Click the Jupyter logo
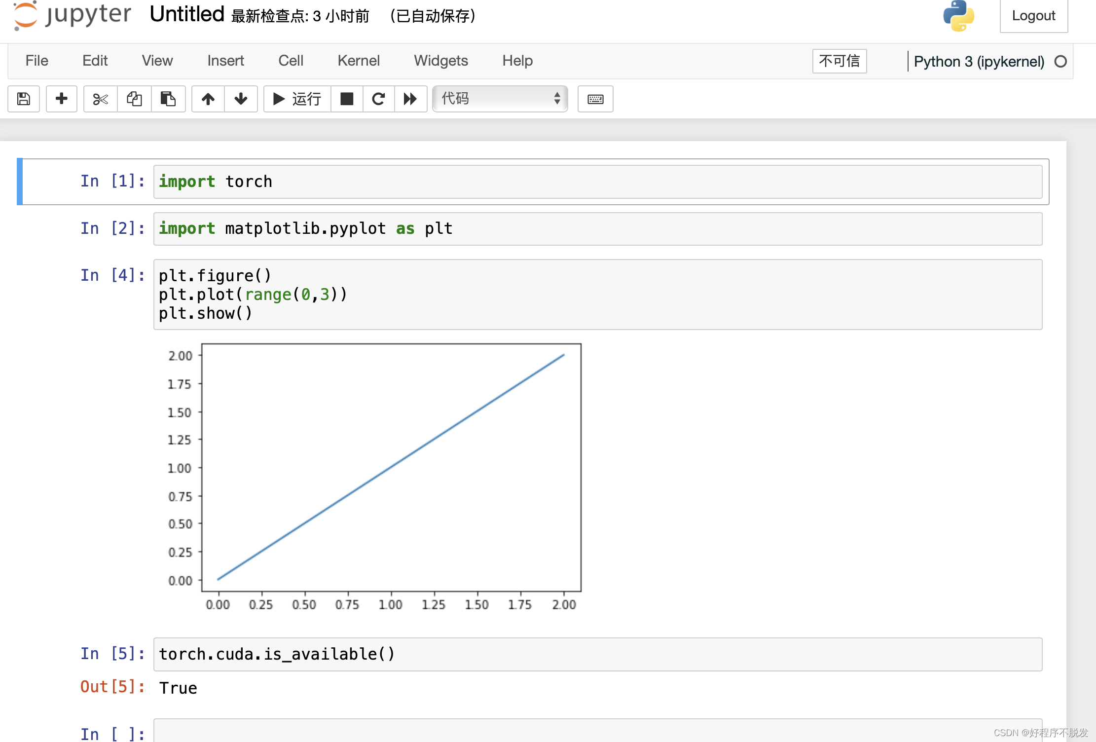Viewport: 1096px width, 742px height. [x=73, y=15]
